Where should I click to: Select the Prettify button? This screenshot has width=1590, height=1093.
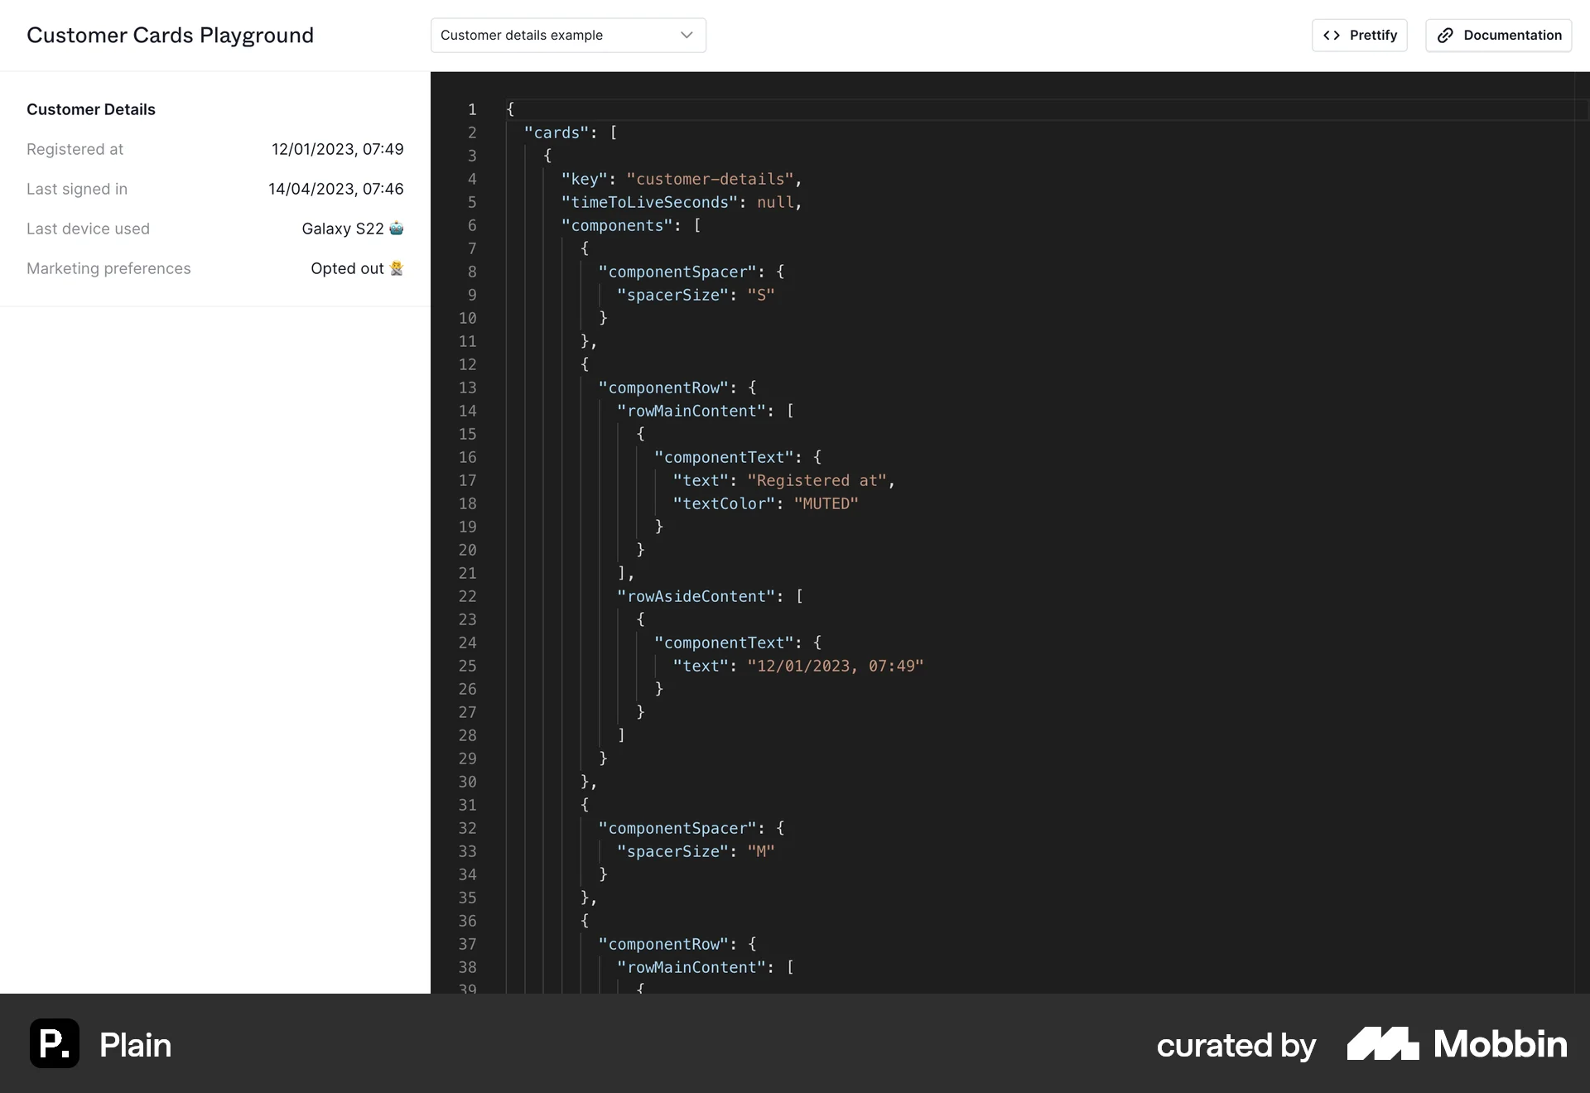(x=1359, y=35)
